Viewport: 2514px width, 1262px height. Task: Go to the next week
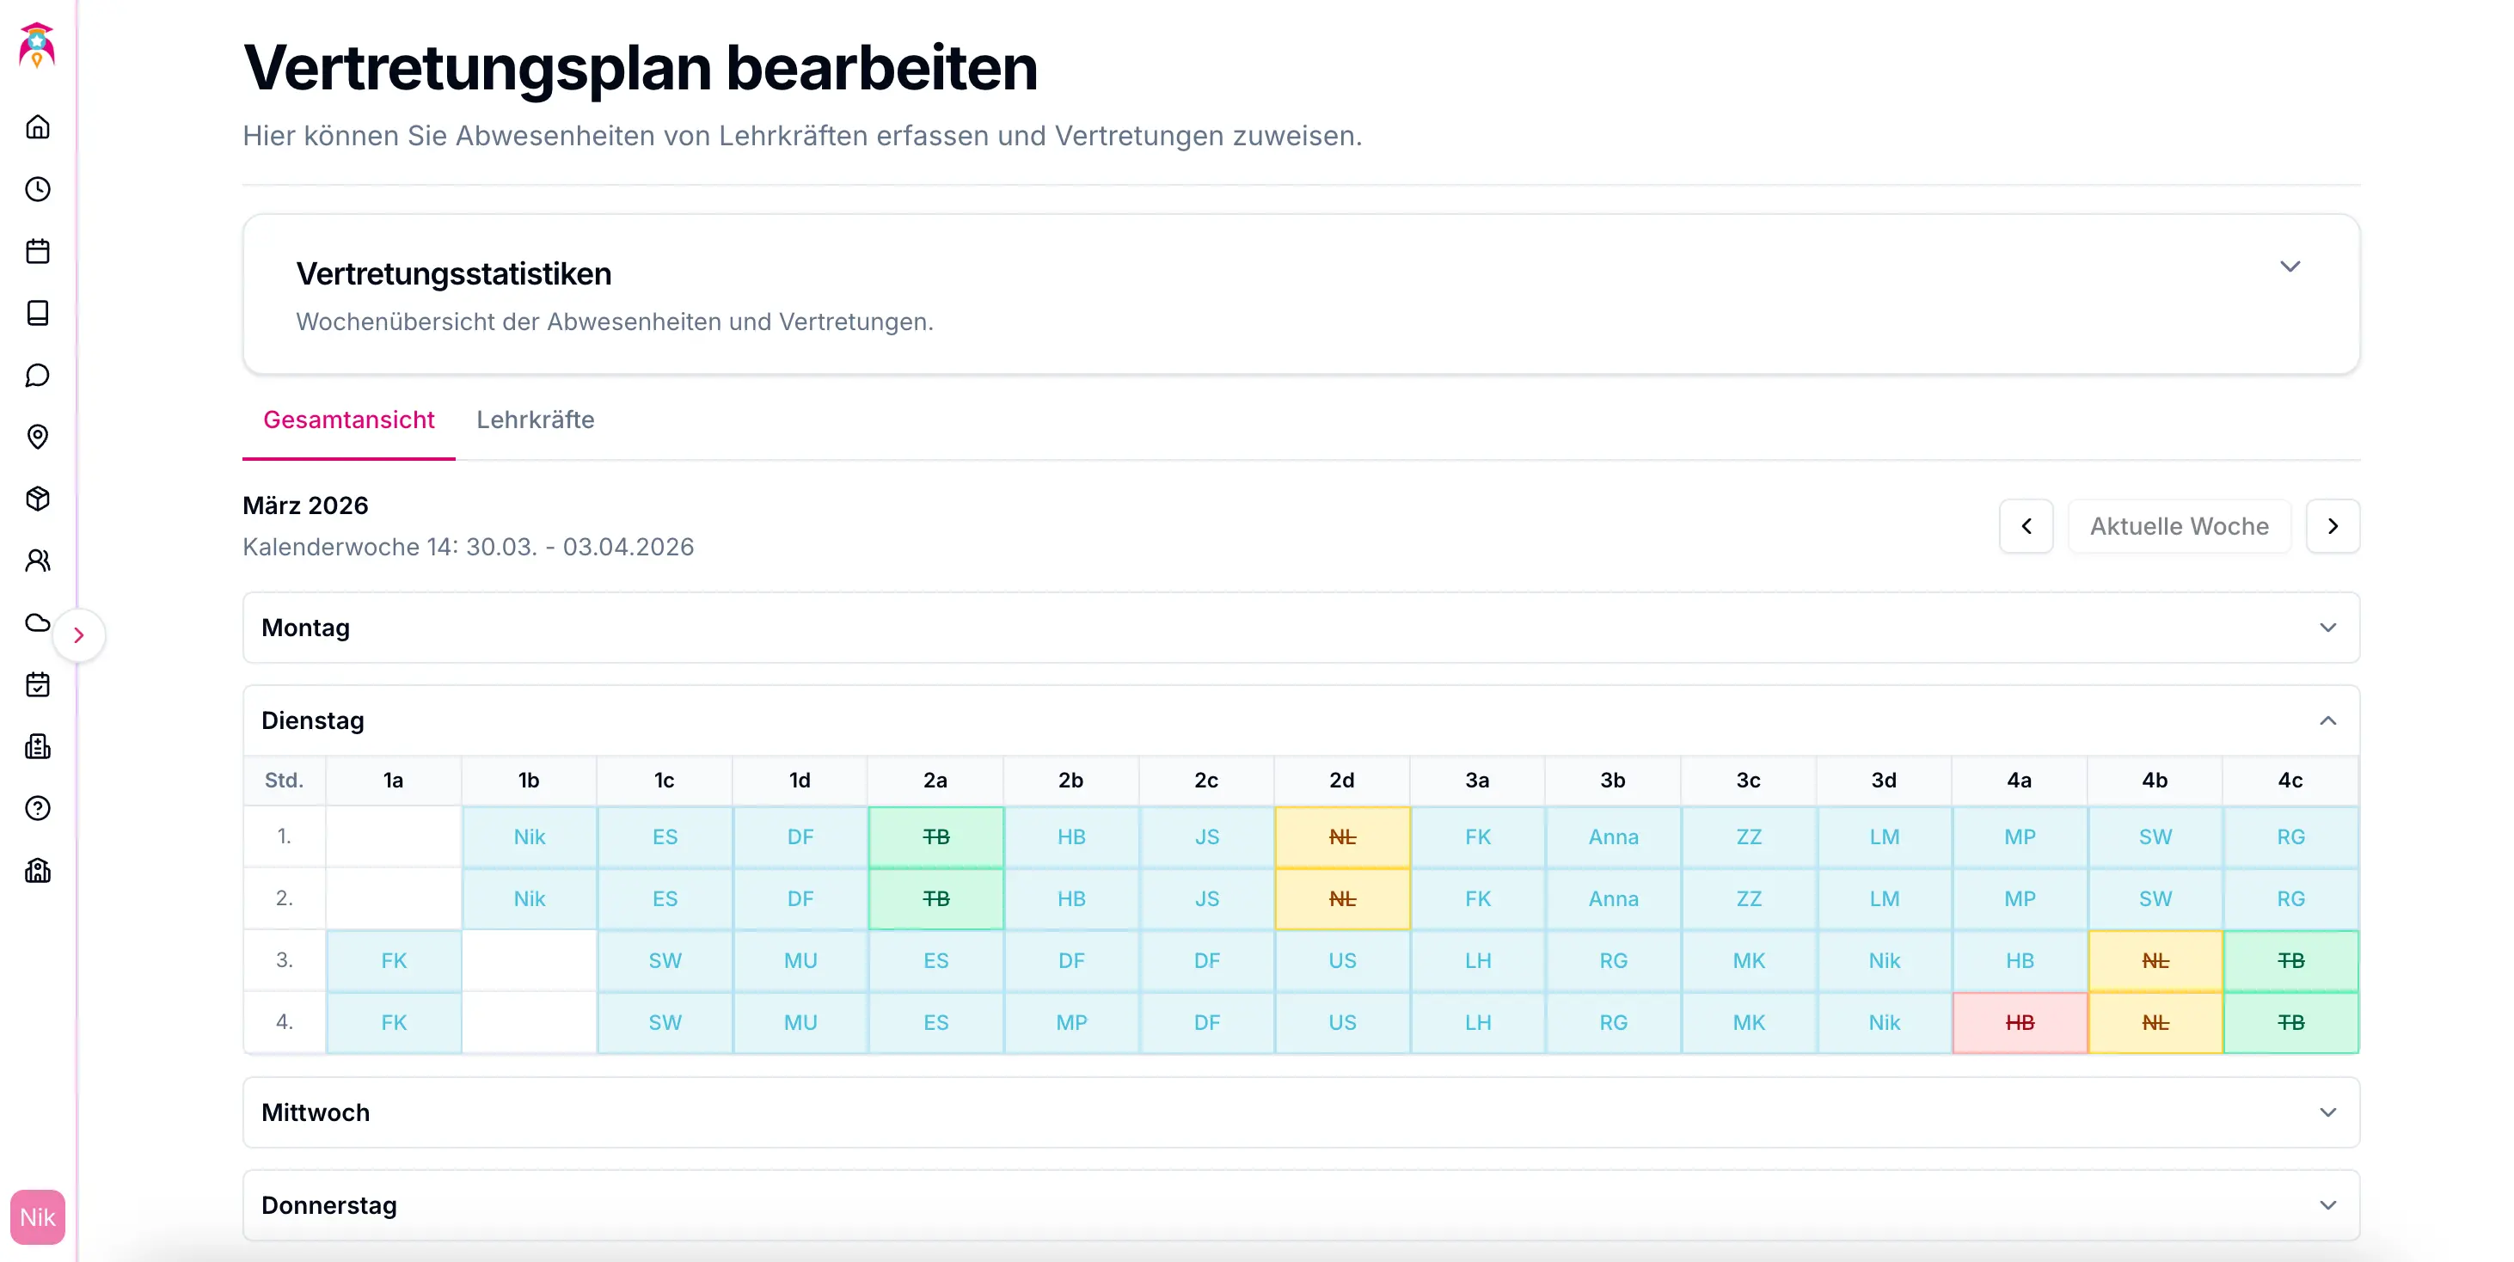pyautogui.click(x=2333, y=526)
